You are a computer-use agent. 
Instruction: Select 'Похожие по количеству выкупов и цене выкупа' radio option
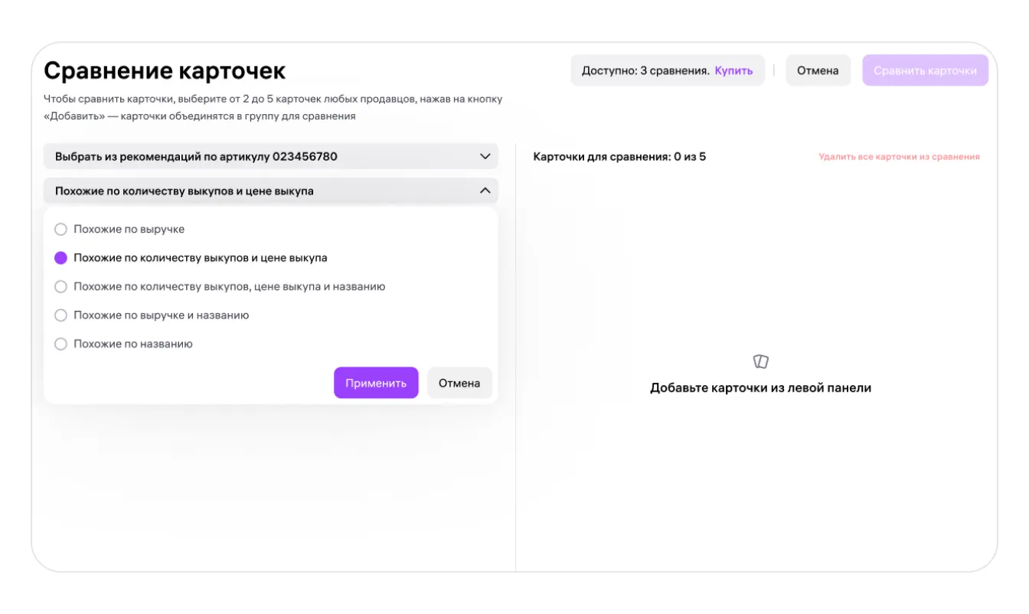(61, 258)
